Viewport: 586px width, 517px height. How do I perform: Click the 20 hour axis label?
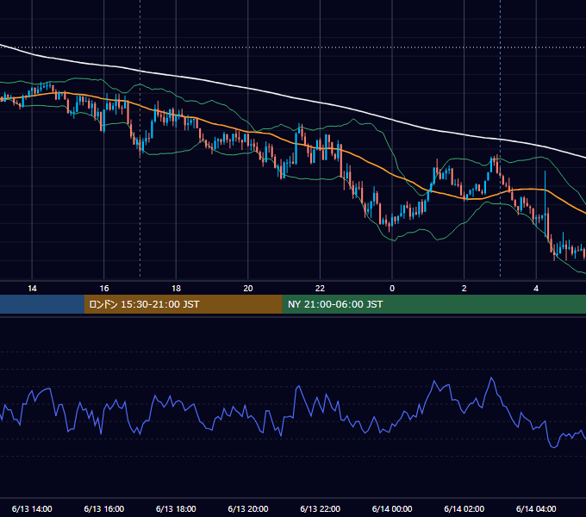(x=248, y=289)
